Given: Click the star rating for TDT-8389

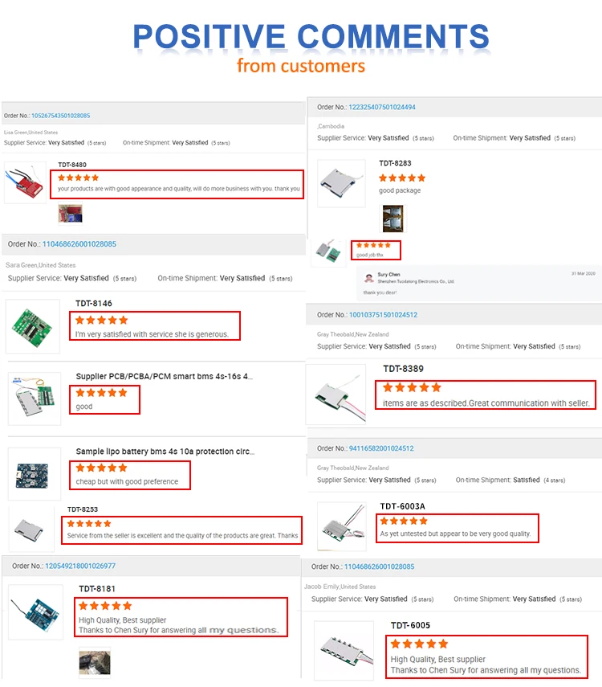Looking at the screenshot, I should (412, 387).
